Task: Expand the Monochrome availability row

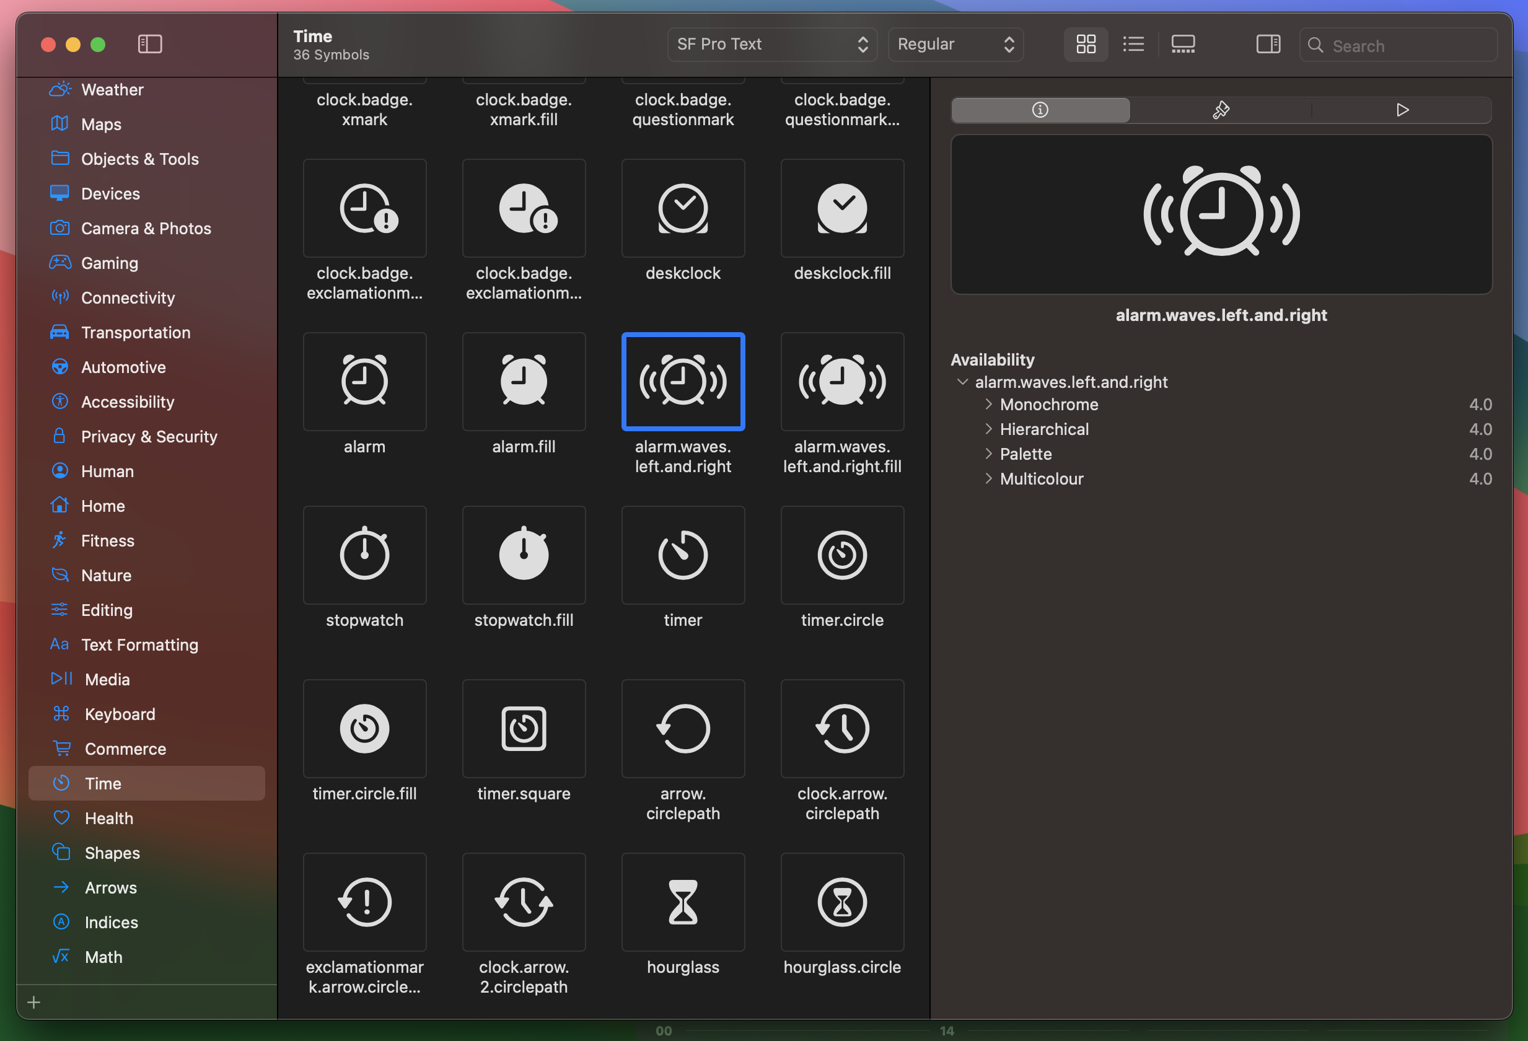Action: pyautogui.click(x=988, y=404)
